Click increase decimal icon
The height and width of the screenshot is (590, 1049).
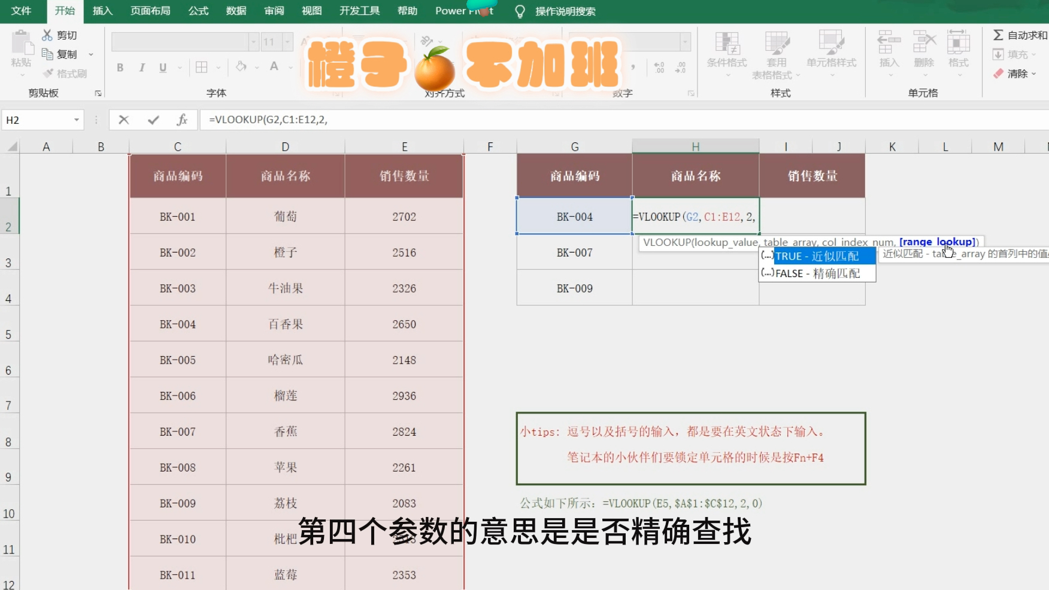click(x=659, y=67)
